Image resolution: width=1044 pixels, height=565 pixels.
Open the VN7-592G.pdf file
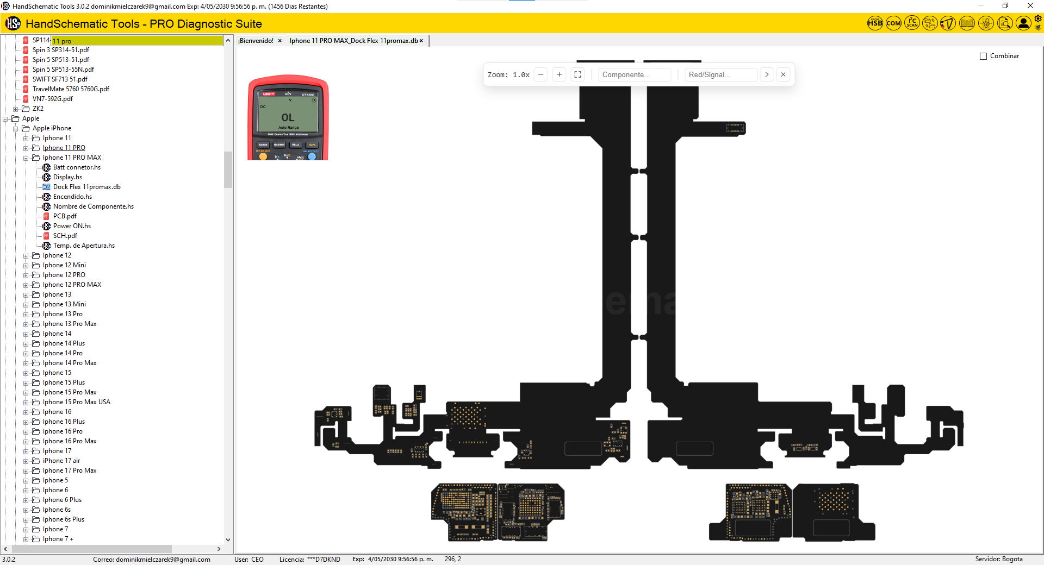(52, 99)
